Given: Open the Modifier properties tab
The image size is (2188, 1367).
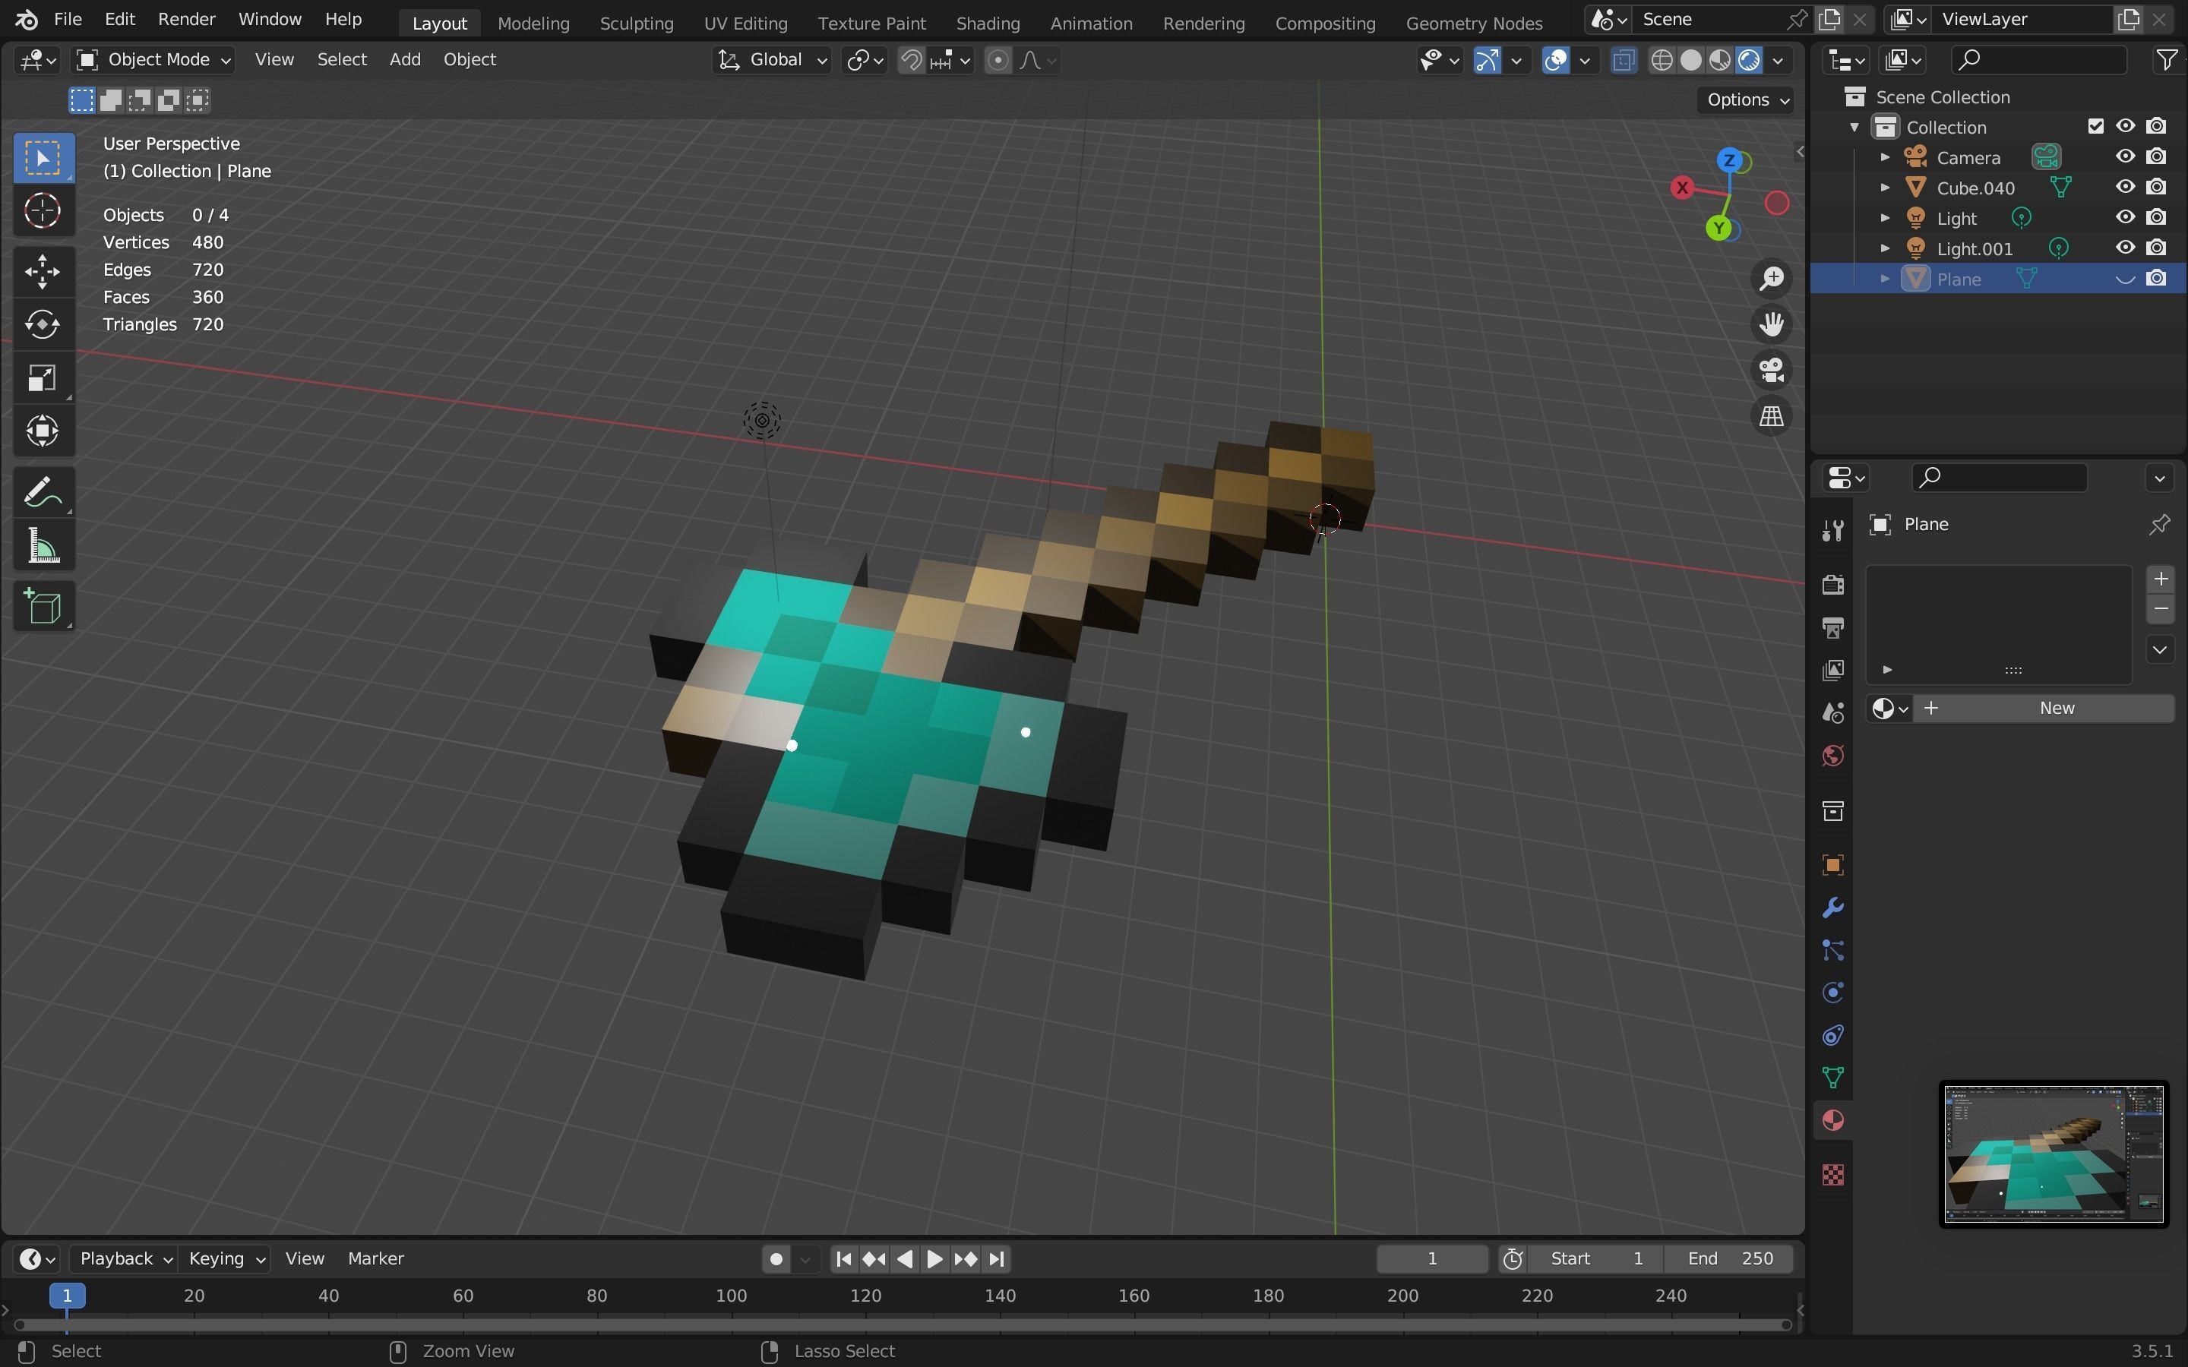Looking at the screenshot, I should [x=1832, y=908].
